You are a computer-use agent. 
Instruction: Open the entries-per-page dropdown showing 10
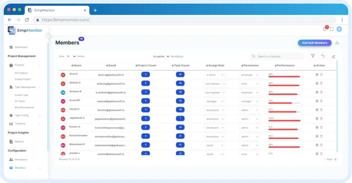tap(71, 56)
